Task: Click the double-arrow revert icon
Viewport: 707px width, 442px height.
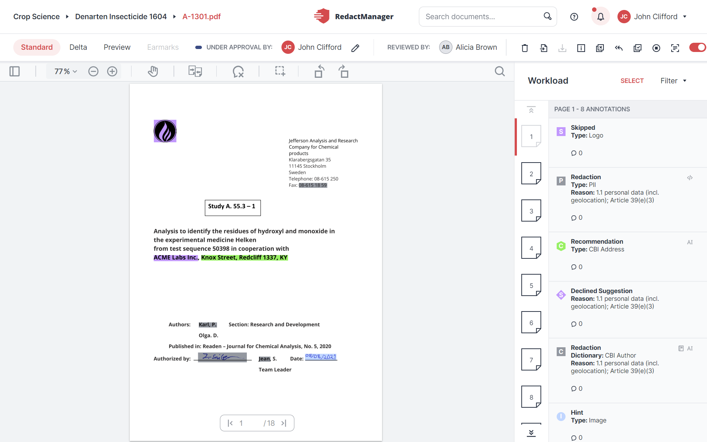Action: (619, 48)
